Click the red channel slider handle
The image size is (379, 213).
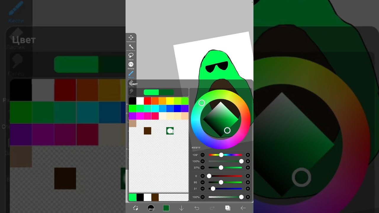click(209, 176)
